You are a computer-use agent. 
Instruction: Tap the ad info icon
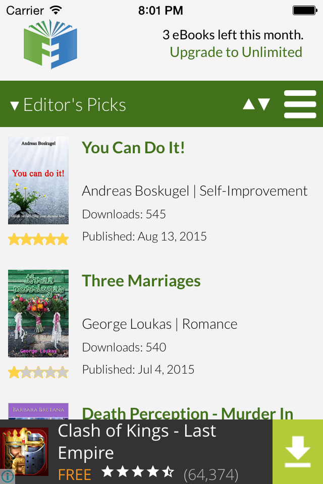[7, 476]
